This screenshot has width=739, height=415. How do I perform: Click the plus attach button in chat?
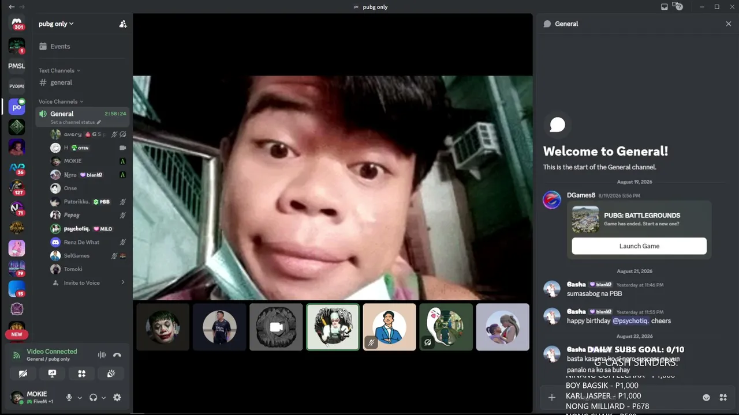(x=552, y=397)
